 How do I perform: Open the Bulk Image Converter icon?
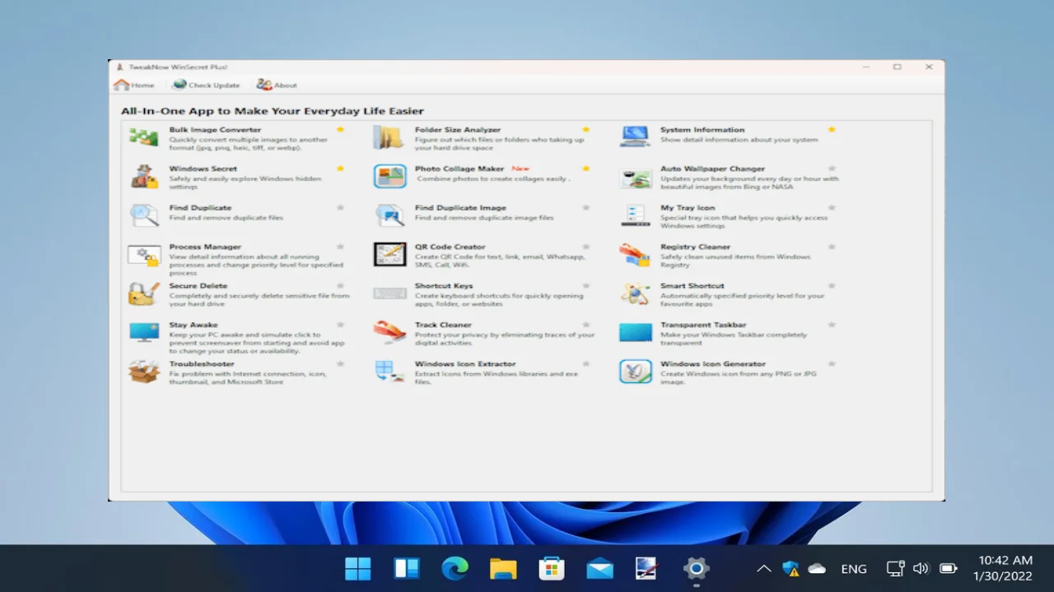pyautogui.click(x=143, y=137)
